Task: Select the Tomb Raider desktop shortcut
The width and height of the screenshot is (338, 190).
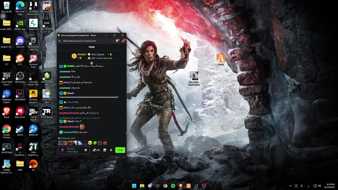Action: [47, 113]
